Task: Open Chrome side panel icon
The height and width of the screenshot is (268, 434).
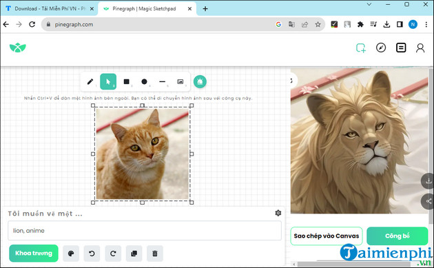Action: [400, 24]
